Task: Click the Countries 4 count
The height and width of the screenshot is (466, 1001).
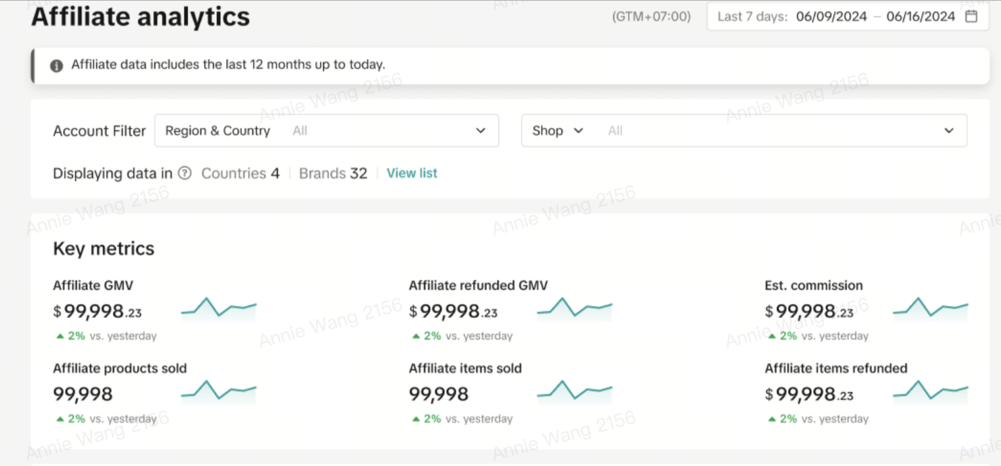Action: click(240, 173)
